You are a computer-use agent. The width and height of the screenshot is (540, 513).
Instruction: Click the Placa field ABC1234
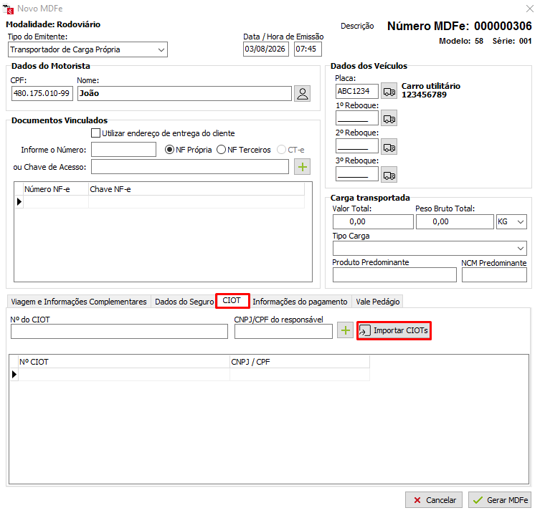357,91
